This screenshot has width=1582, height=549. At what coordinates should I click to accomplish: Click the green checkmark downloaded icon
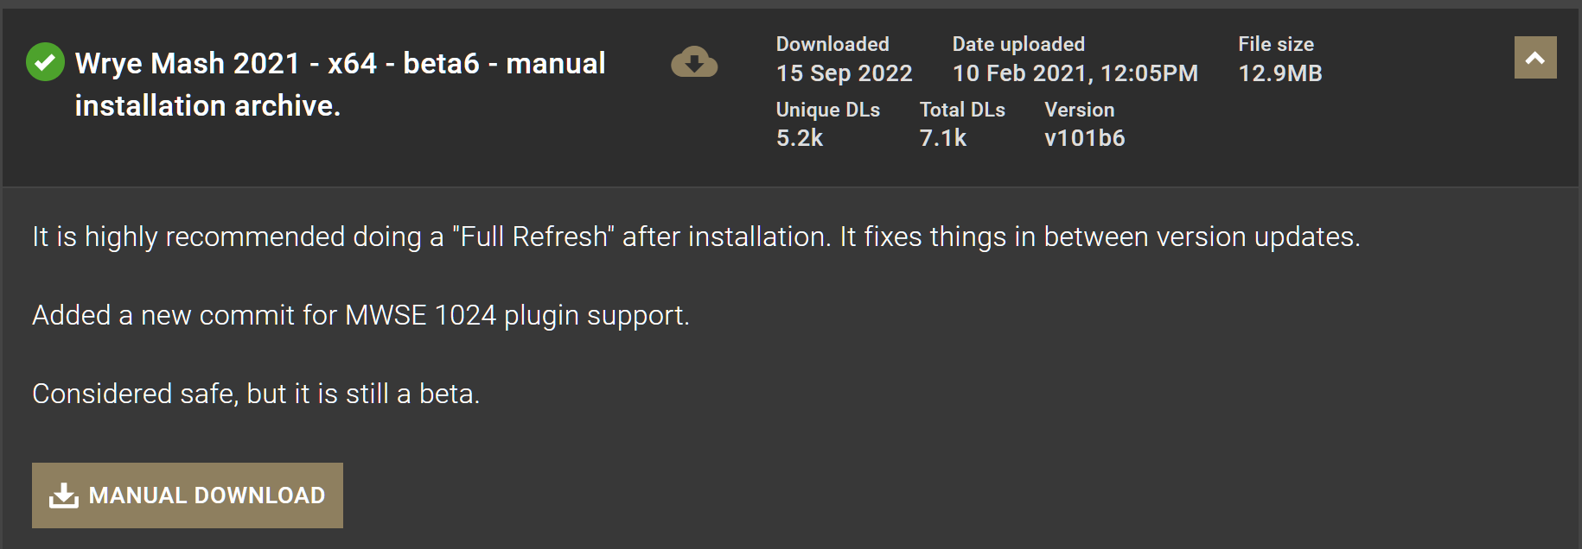pyautogui.click(x=45, y=62)
